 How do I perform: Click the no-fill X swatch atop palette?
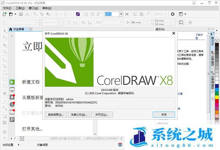click(217, 41)
